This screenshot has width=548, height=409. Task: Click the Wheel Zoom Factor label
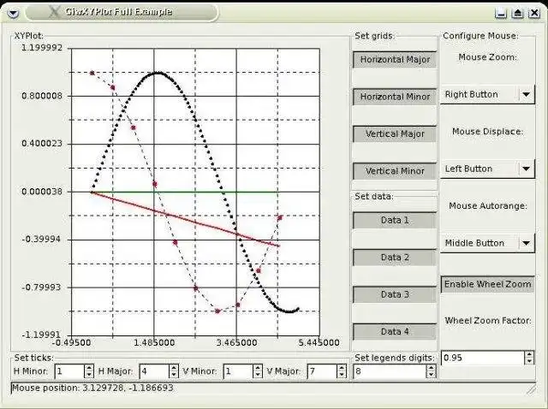coord(488,321)
